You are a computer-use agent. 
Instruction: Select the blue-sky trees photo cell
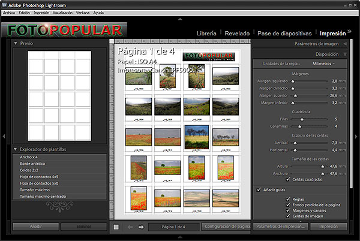(197, 137)
